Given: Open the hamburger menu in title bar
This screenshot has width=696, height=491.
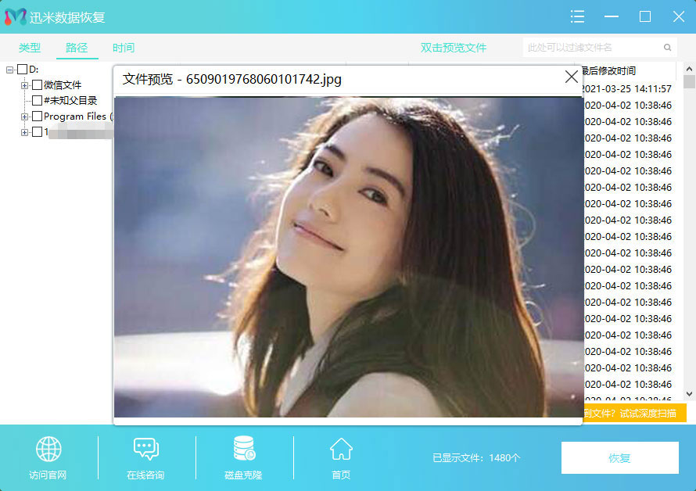Looking at the screenshot, I should tap(578, 16).
